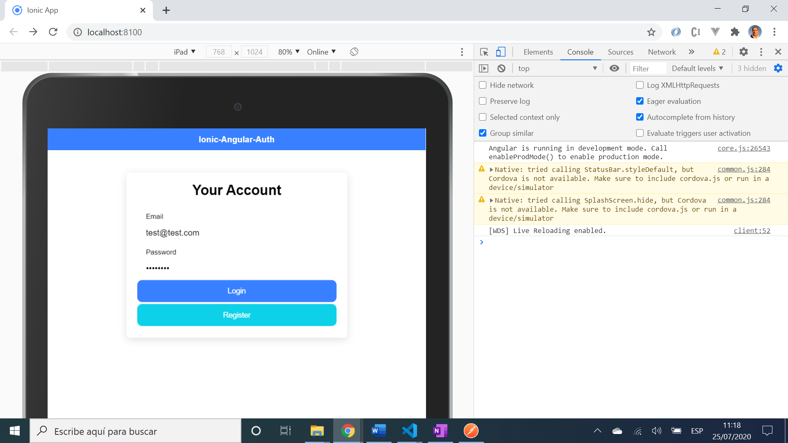Open the iPad device dropdown
The width and height of the screenshot is (788, 443).
(184, 52)
